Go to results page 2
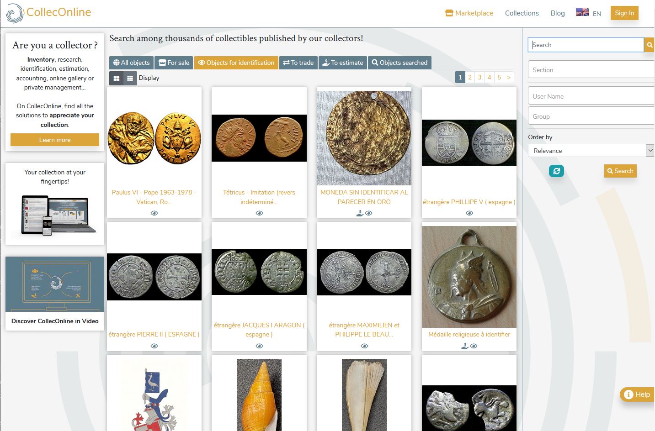Image resolution: width=655 pixels, height=431 pixels. click(470, 77)
